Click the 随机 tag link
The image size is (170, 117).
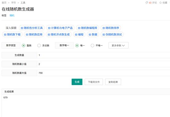tap(12, 15)
